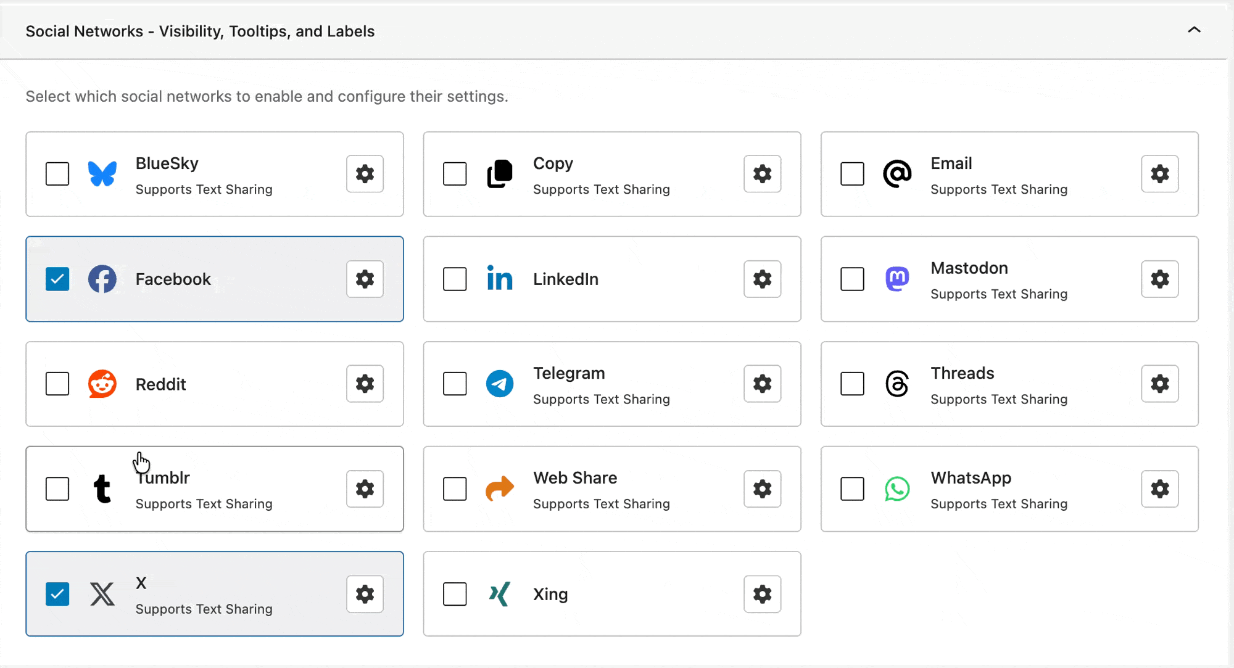Enable the LinkedIn checkbox
Image resolution: width=1234 pixels, height=668 pixels.
click(x=455, y=279)
